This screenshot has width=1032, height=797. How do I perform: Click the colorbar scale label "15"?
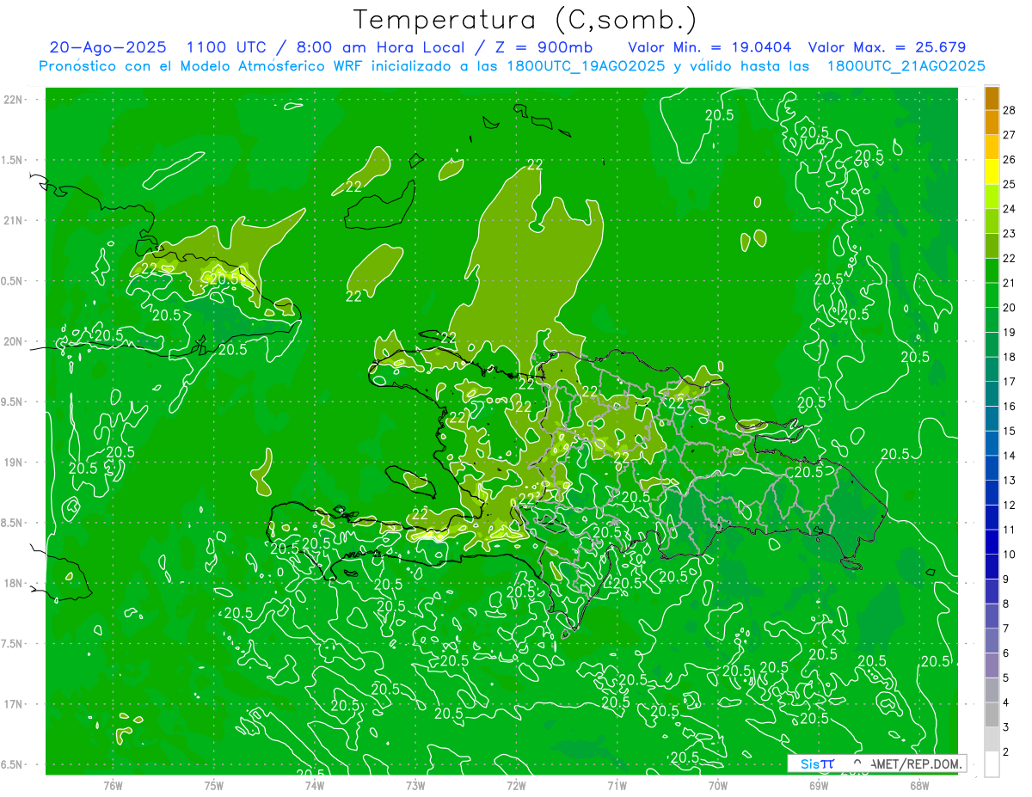coord(1010,431)
